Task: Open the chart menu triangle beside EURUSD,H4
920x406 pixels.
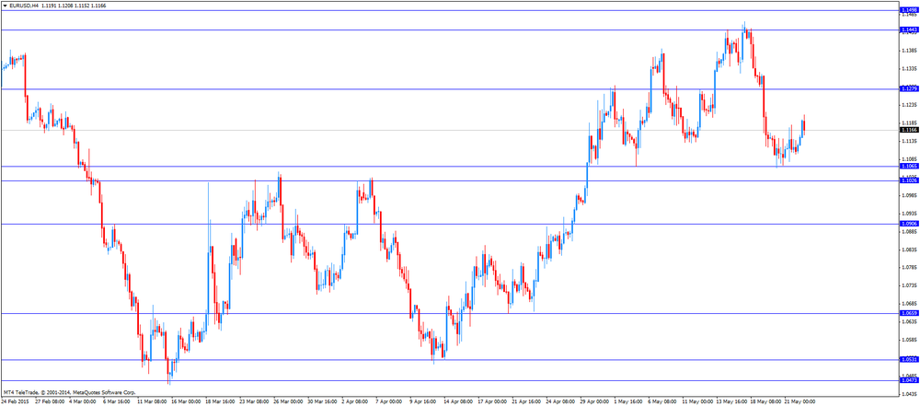Action: pos(6,6)
